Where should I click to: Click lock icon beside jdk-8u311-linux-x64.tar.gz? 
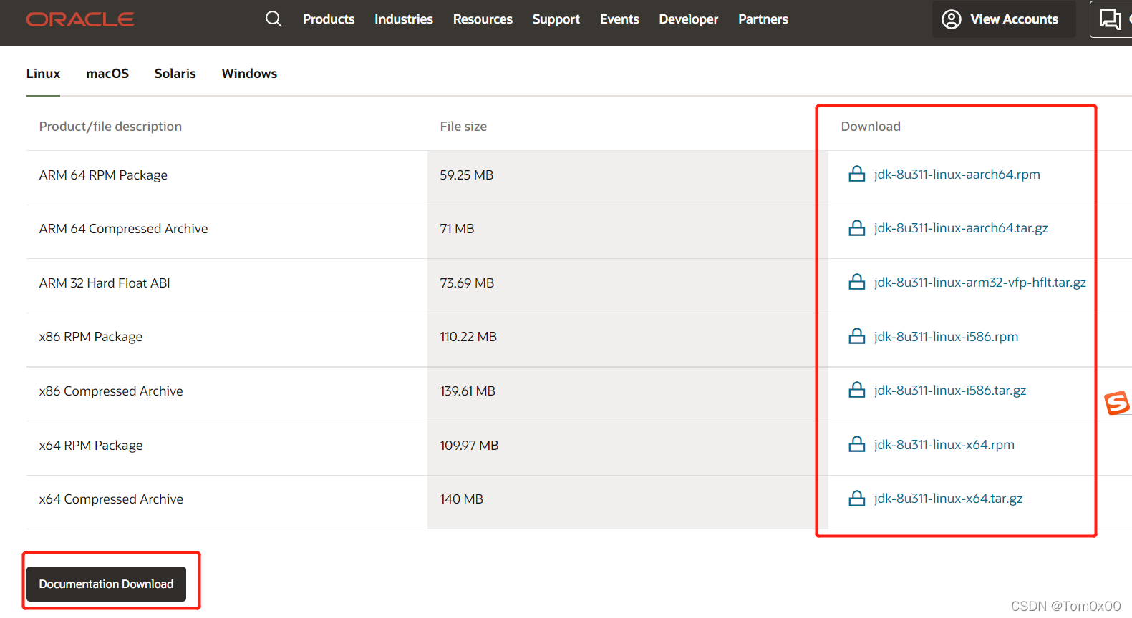coord(857,499)
